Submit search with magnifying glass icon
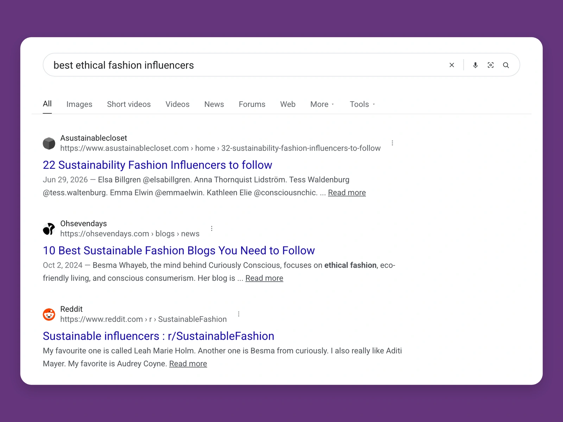This screenshot has width=563, height=422. coord(506,65)
